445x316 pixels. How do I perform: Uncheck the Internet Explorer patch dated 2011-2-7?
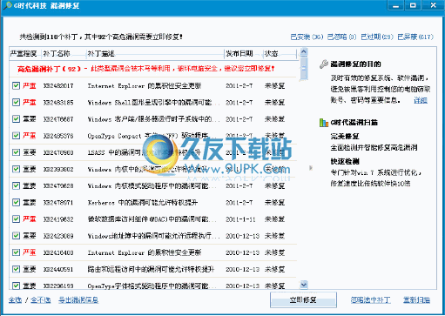pyautogui.click(x=16, y=85)
